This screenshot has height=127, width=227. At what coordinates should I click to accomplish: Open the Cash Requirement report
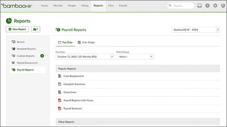tap(73, 76)
